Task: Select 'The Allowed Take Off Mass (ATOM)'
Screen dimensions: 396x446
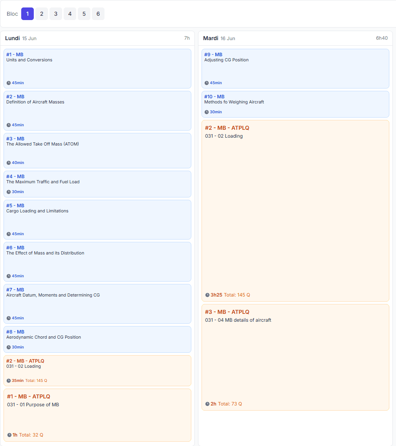Action: click(x=42, y=144)
